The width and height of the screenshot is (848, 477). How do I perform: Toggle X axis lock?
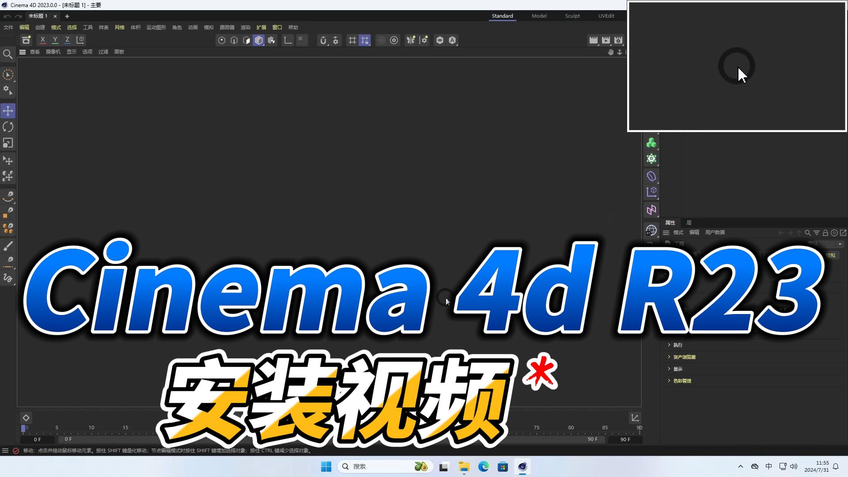click(x=42, y=40)
